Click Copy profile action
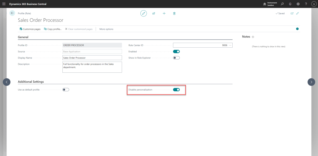Screen dimensions: 318x156 (x=53, y=29)
